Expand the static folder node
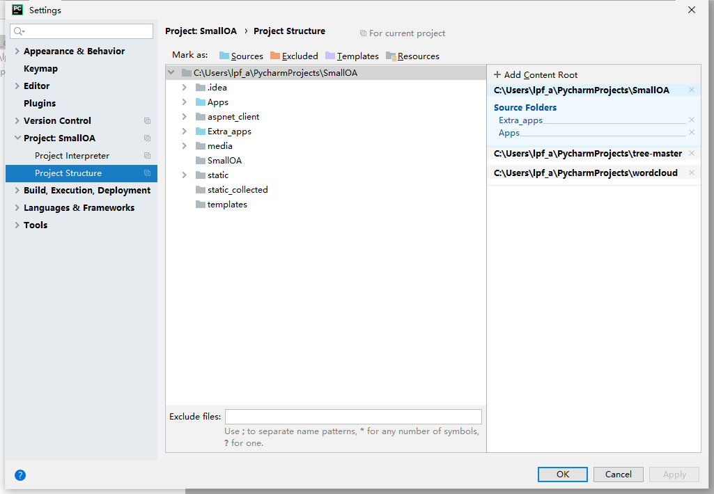 pos(185,175)
